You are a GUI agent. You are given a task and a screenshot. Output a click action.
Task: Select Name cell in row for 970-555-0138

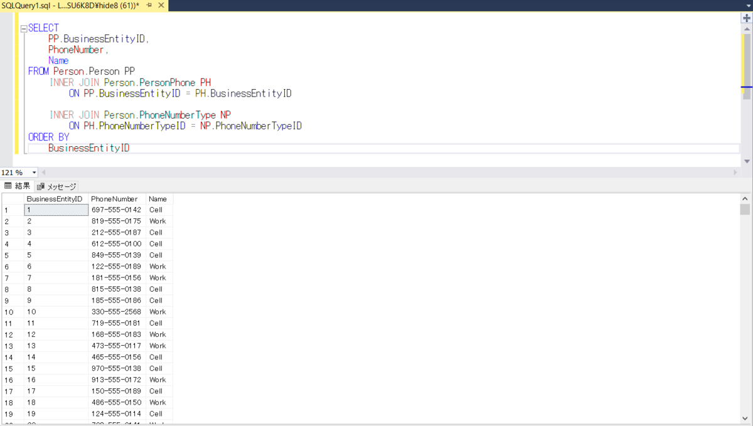(159, 368)
